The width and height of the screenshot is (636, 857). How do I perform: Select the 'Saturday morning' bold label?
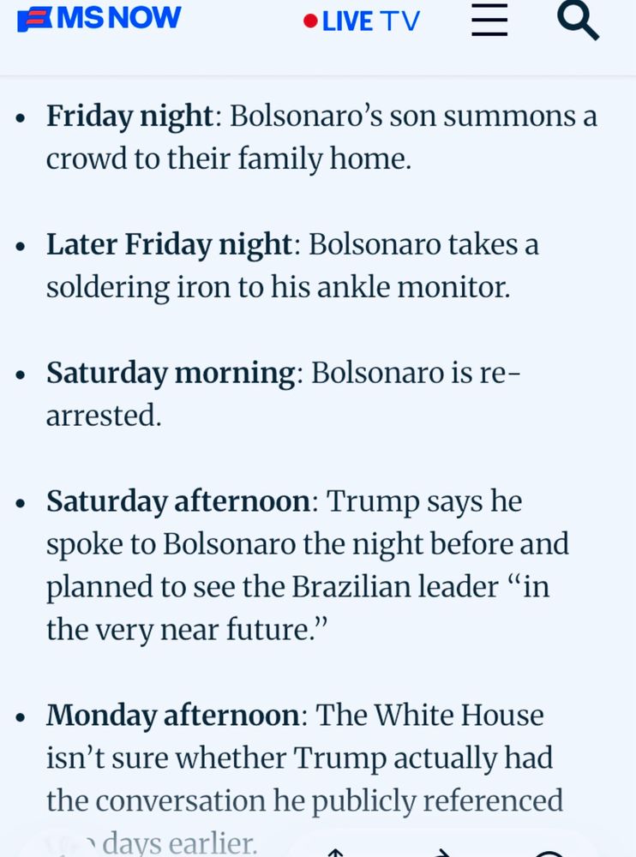click(x=171, y=373)
